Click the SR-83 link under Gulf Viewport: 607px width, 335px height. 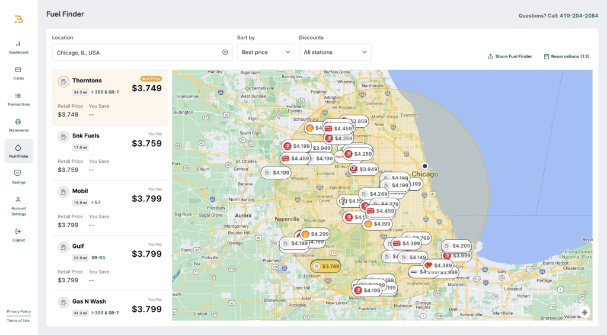pos(98,257)
